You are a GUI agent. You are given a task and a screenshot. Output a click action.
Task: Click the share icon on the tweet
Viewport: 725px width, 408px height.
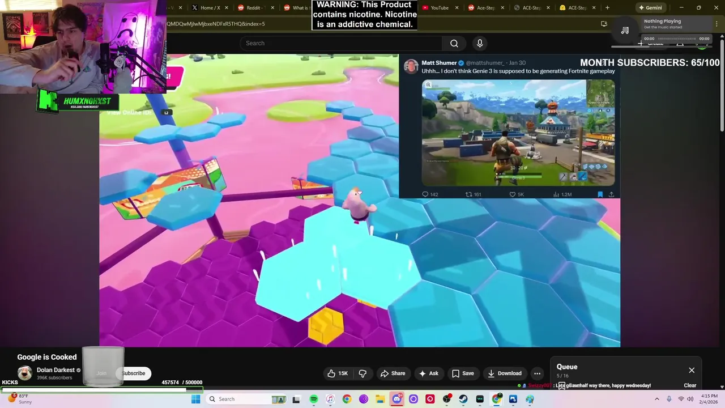pyautogui.click(x=611, y=194)
